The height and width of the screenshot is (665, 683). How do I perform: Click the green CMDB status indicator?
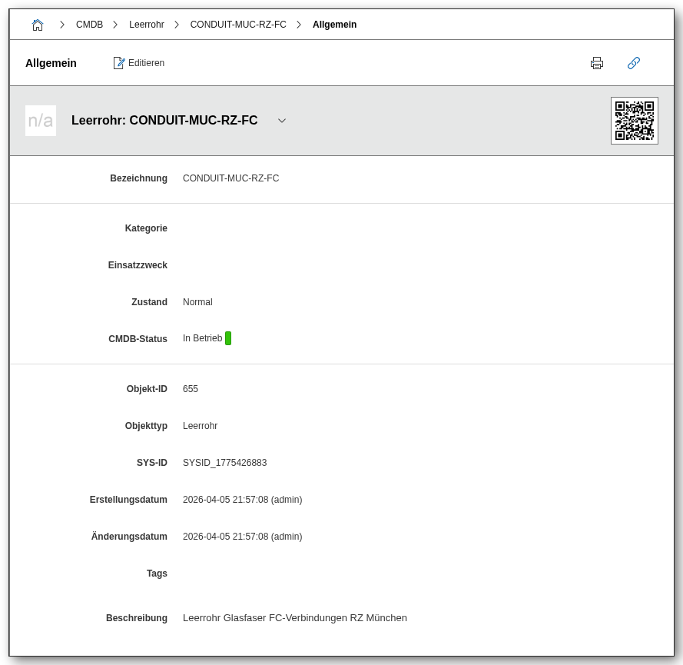pos(228,338)
